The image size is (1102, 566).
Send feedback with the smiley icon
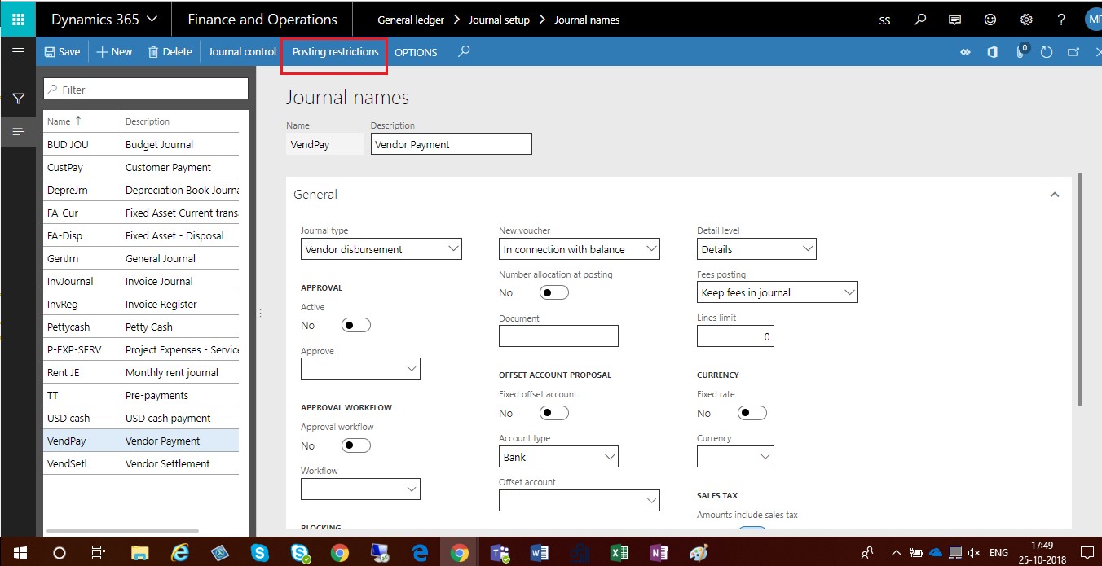tap(990, 20)
